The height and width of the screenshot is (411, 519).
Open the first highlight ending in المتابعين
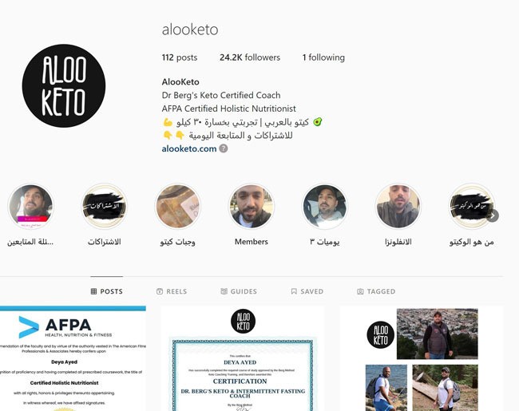point(31,206)
